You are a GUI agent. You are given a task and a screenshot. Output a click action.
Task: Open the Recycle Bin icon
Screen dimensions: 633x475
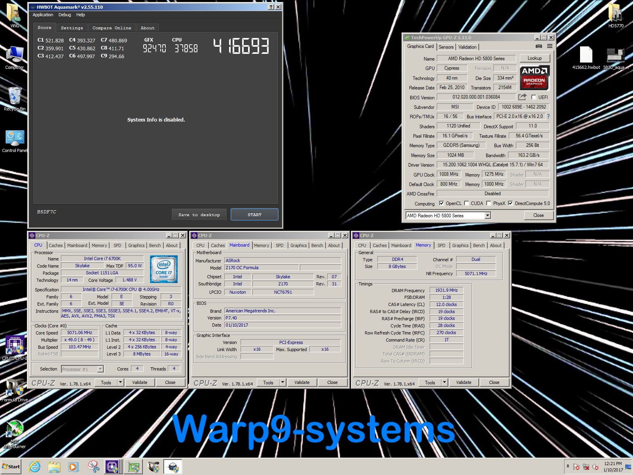[x=15, y=99]
